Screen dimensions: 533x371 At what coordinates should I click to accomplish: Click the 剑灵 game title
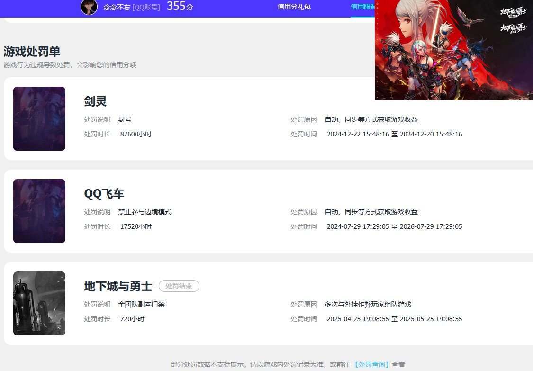coord(96,101)
